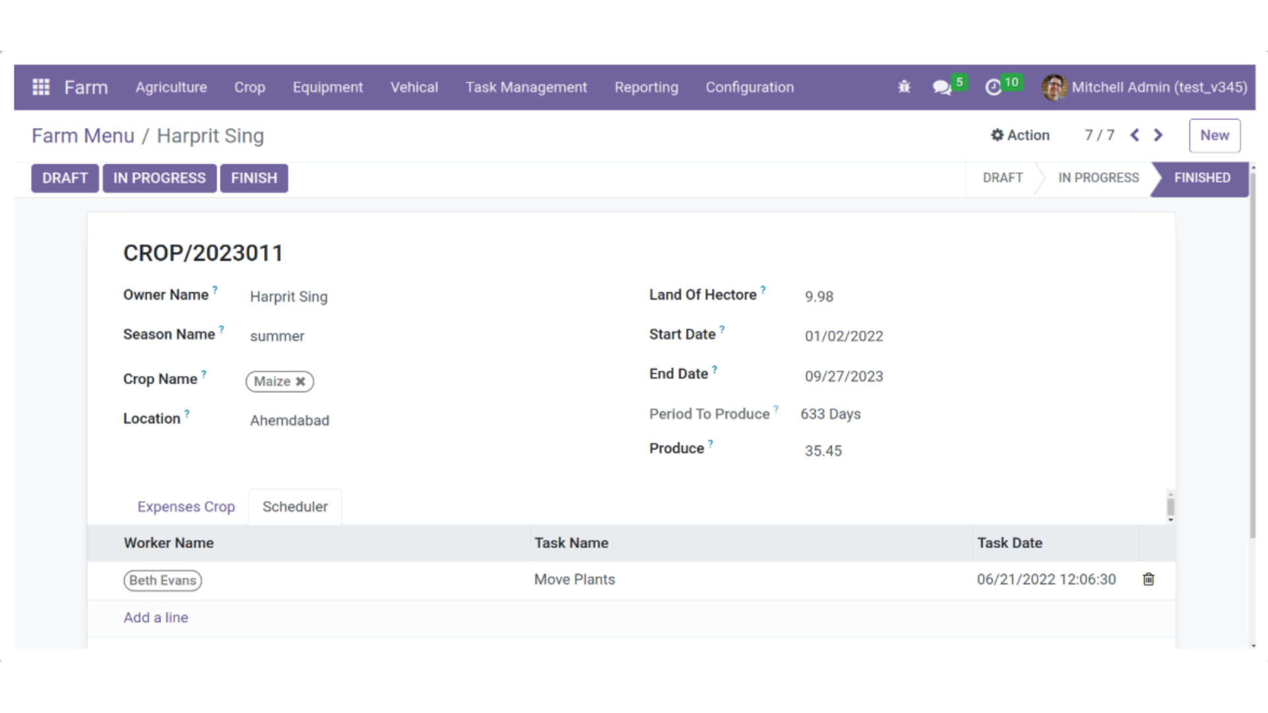The width and height of the screenshot is (1268, 713).
Task: Delete the Move Plants scheduler line
Action: pos(1148,579)
